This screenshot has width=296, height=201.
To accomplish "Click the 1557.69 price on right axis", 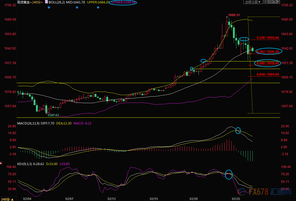I will (287, 106).
